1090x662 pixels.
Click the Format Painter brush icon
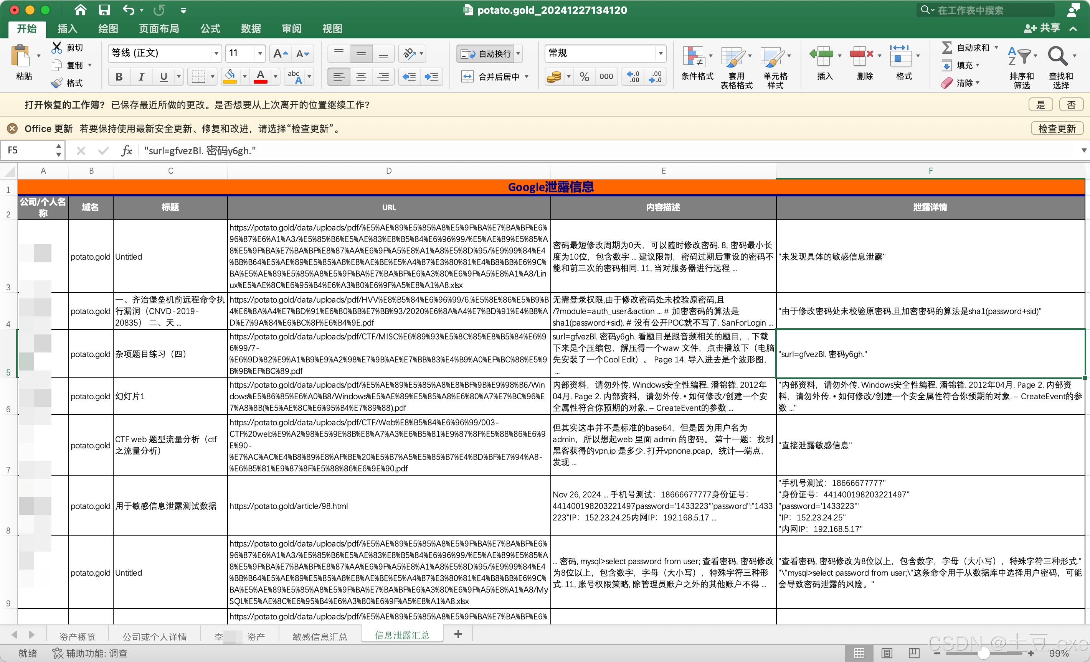tap(57, 83)
